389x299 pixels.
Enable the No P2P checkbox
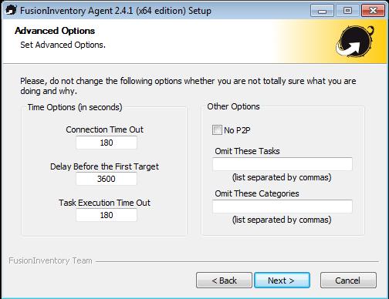click(217, 130)
